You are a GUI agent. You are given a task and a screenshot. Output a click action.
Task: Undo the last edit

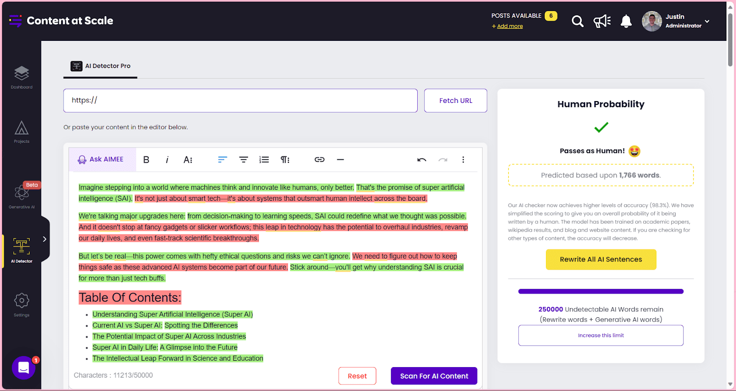click(x=422, y=159)
